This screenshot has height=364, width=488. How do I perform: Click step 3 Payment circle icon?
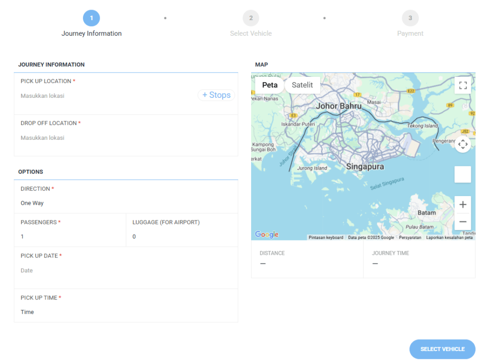[x=410, y=18]
